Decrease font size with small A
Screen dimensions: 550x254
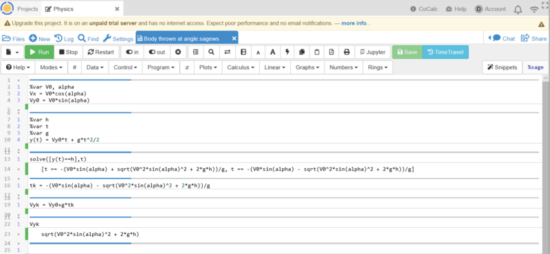(x=258, y=53)
